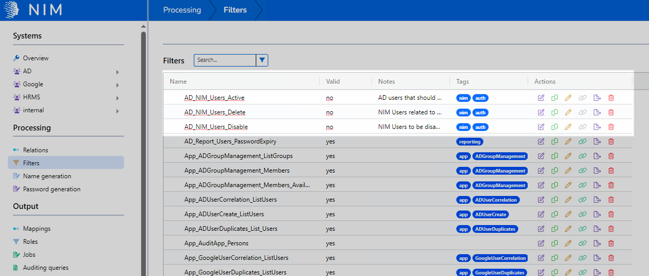649x276 pixels.
Task: Open Relations in the sidebar
Action: [35, 150]
